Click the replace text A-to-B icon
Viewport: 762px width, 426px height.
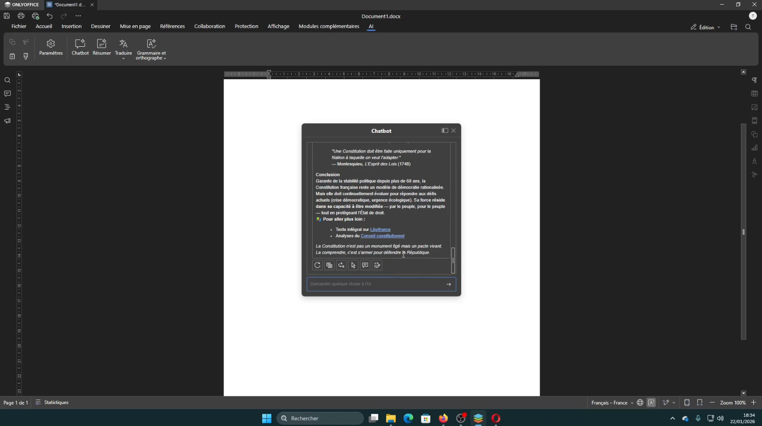[x=341, y=265]
